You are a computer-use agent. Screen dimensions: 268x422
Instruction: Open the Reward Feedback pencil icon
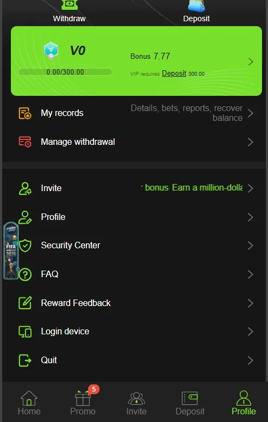tap(25, 303)
